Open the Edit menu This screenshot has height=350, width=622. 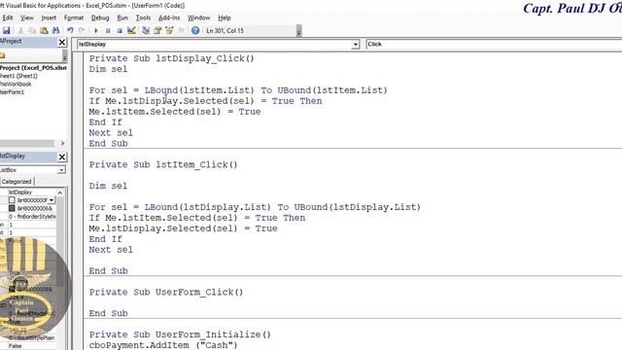tap(7, 17)
